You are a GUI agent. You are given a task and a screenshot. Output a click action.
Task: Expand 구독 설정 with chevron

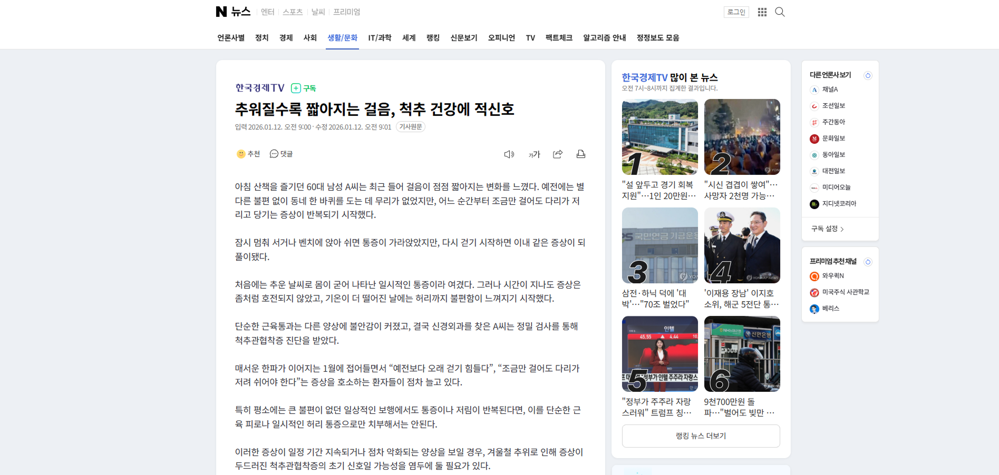tap(828, 229)
